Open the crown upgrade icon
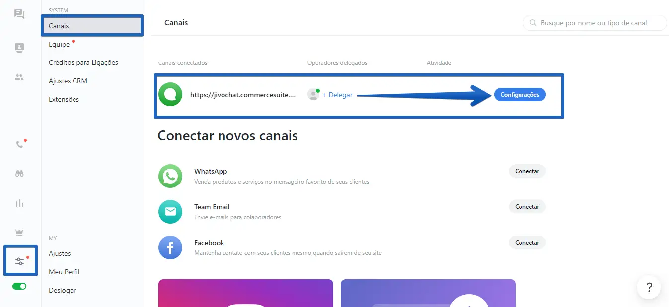Screen dimensions: 669x307 [x=19, y=232]
